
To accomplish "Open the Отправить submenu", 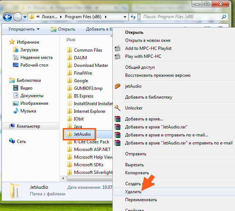I will pos(136,154).
